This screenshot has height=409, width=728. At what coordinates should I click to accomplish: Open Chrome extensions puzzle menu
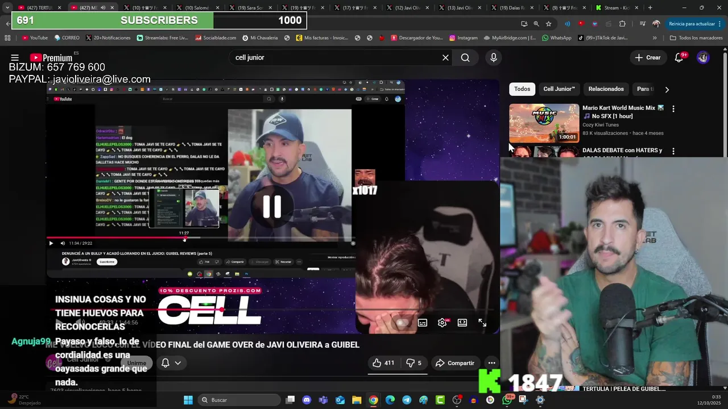pyautogui.click(x=622, y=24)
